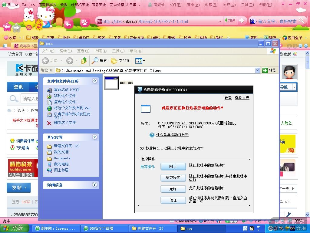Open Network Neighborhood (网上邻居) link
Viewport: 310px width, 233px height.
[61, 170]
